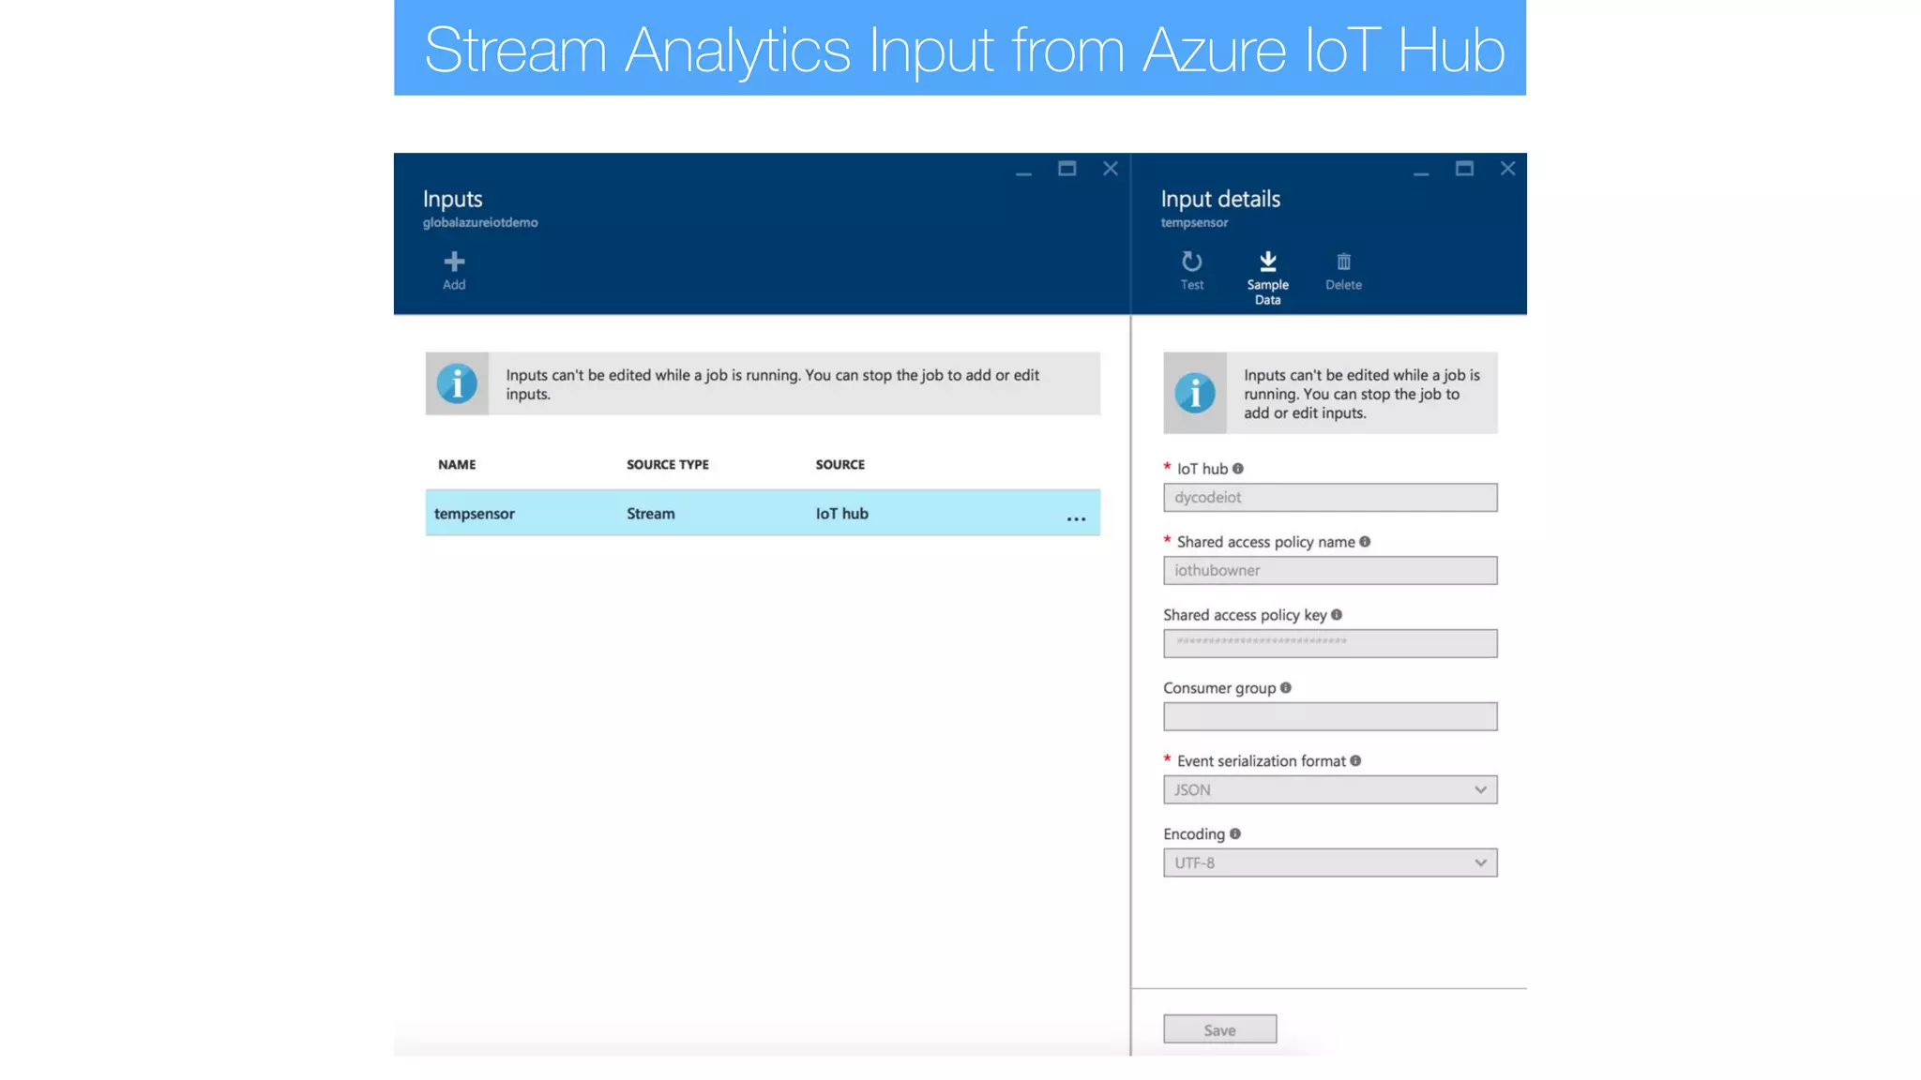The height and width of the screenshot is (1080, 1921).
Task: Click the Shared access policy key field
Action: tap(1330, 643)
